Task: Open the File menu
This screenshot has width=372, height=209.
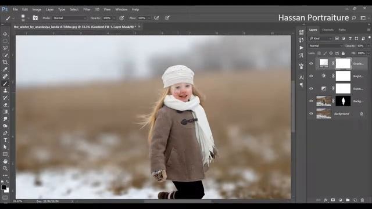Action: (x=15, y=9)
